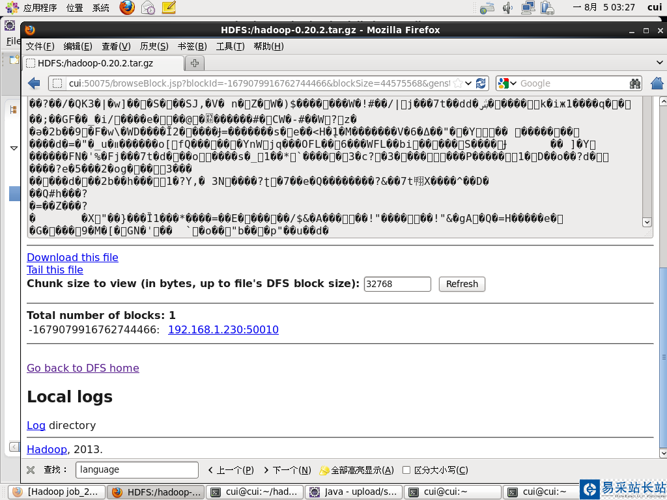Highlight all find matches
Viewport: 667px width, 500px height.
[x=356, y=470]
